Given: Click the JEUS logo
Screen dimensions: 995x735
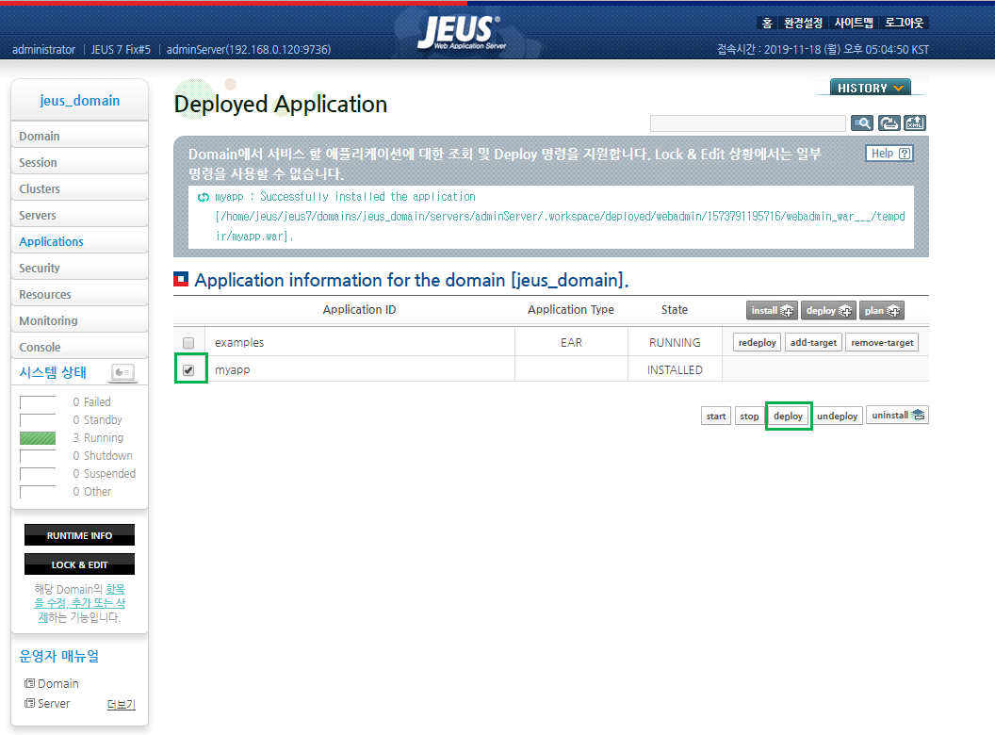Looking at the screenshot, I should [462, 32].
